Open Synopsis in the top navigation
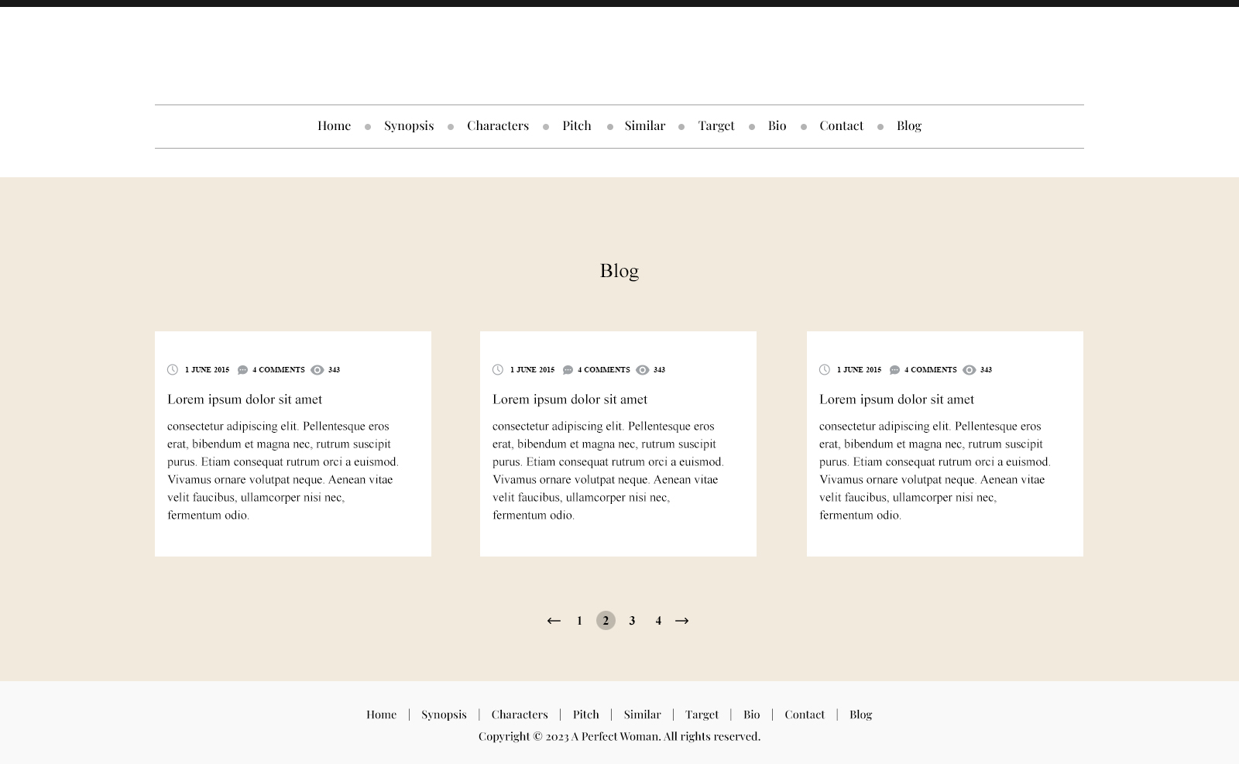 point(409,125)
